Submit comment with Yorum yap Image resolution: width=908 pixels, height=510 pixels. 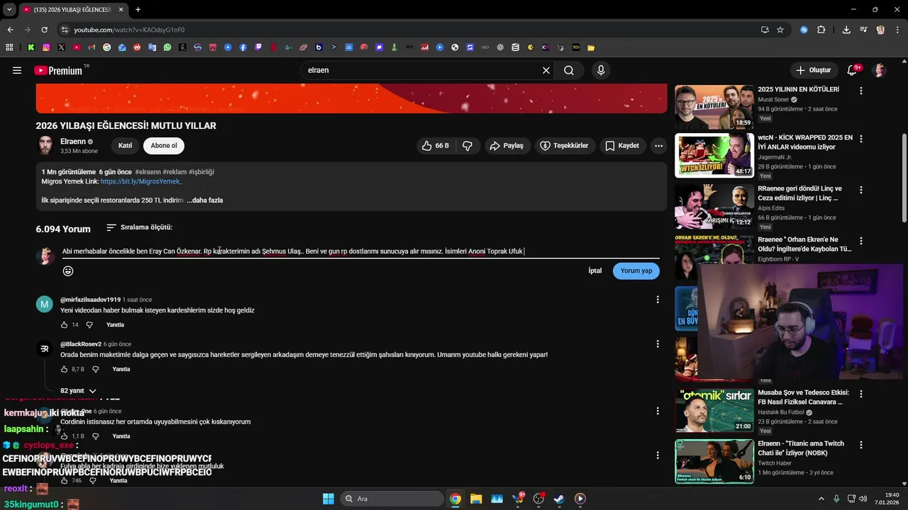pos(636,271)
